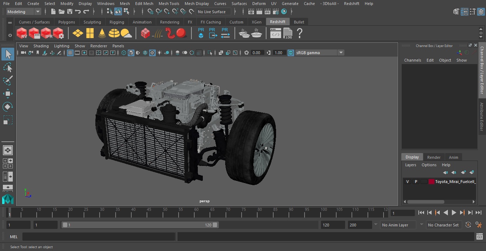Open the Channels menu in Channel Box
The image size is (486, 251).
412,60
